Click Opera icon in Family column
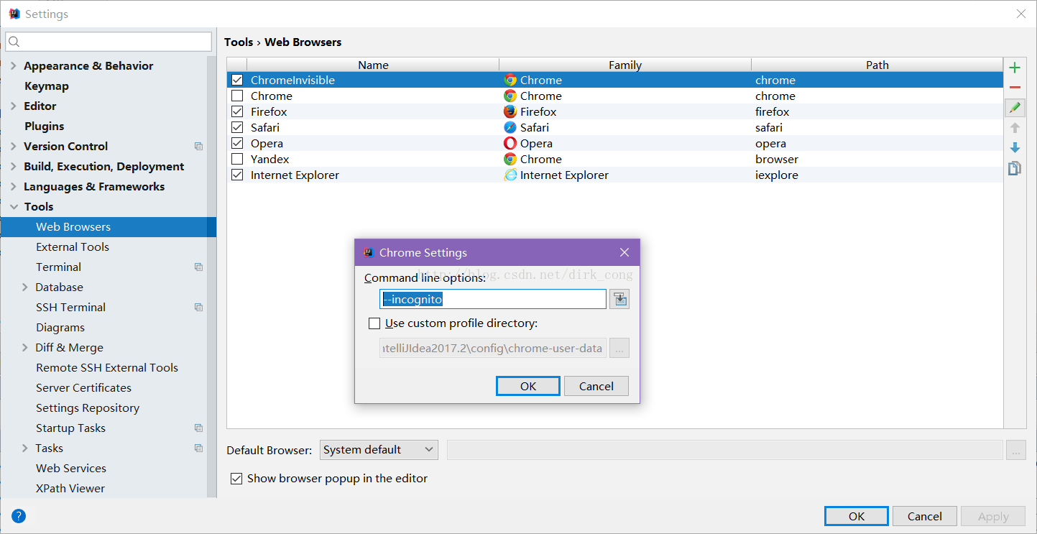 click(510, 143)
